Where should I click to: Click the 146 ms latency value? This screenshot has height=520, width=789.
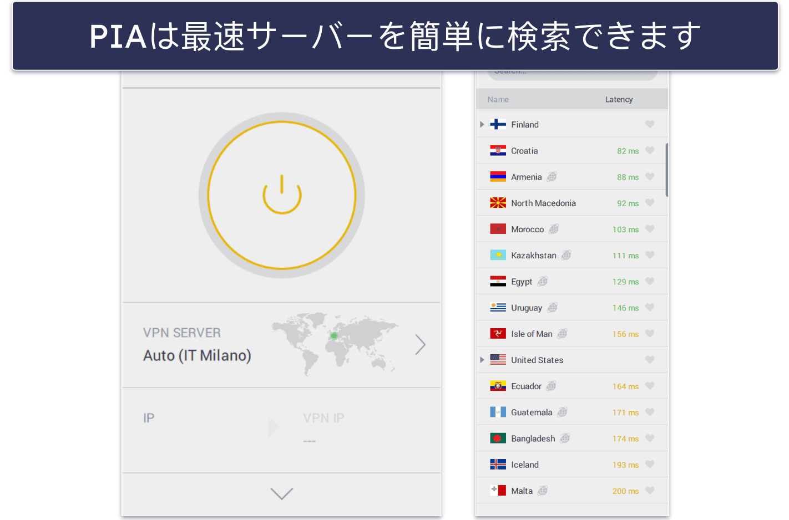(x=625, y=308)
